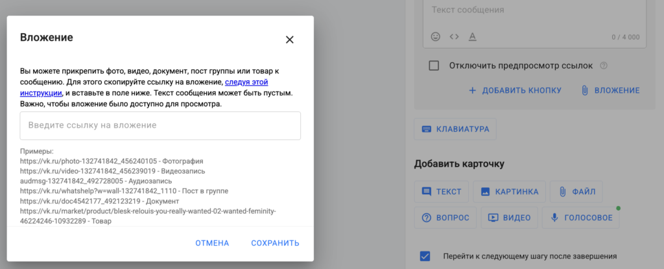Click the Вложение paperclip button
The height and width of the screenshot is (269, 664).
[610, 91]
